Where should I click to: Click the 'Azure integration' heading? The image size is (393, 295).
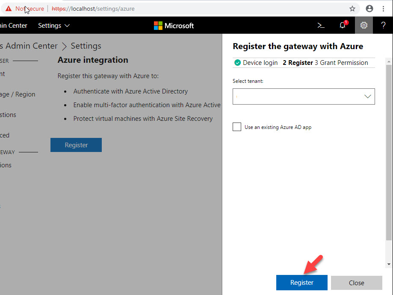tap(93, 60)
